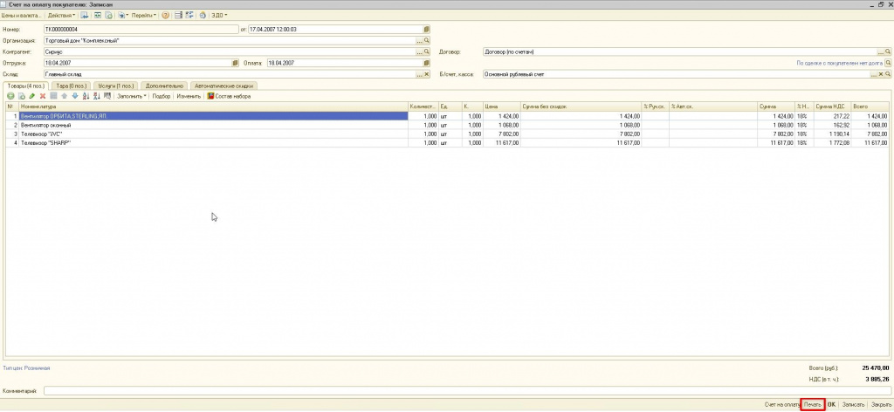Open the Действия dropdown menu

click(x=62, y=16)
